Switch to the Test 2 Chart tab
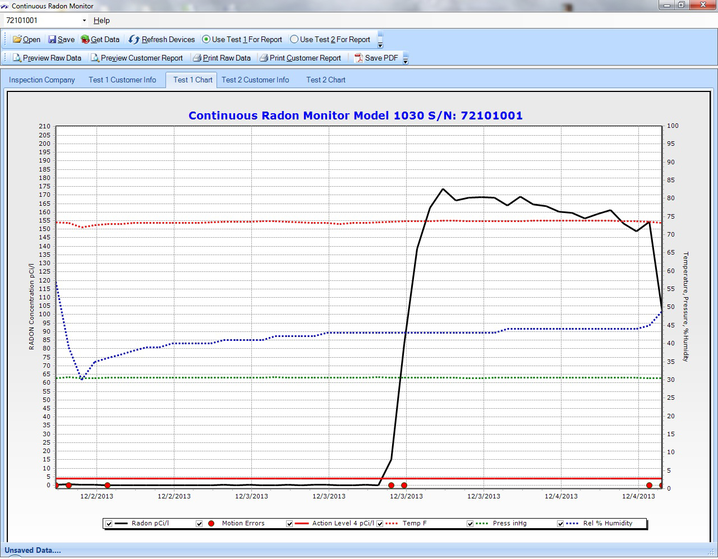This screenshot has width=718, height=559. (325, 80)
